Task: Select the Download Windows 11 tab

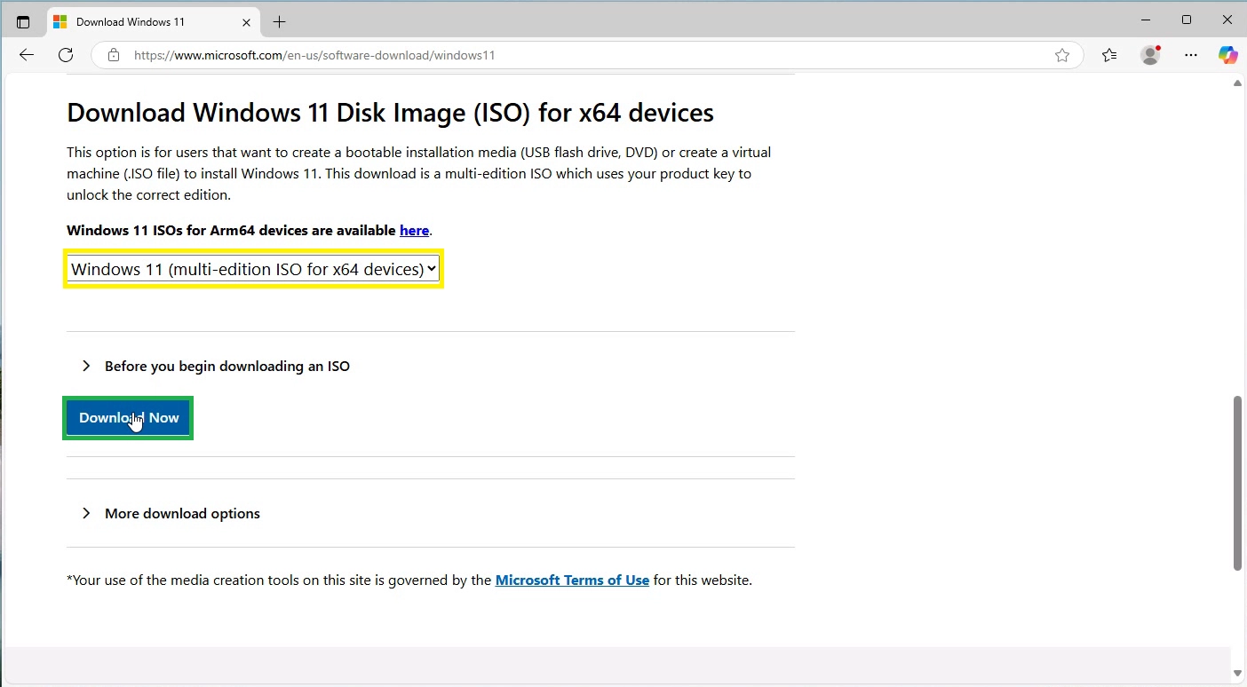Action: (153, 21)
